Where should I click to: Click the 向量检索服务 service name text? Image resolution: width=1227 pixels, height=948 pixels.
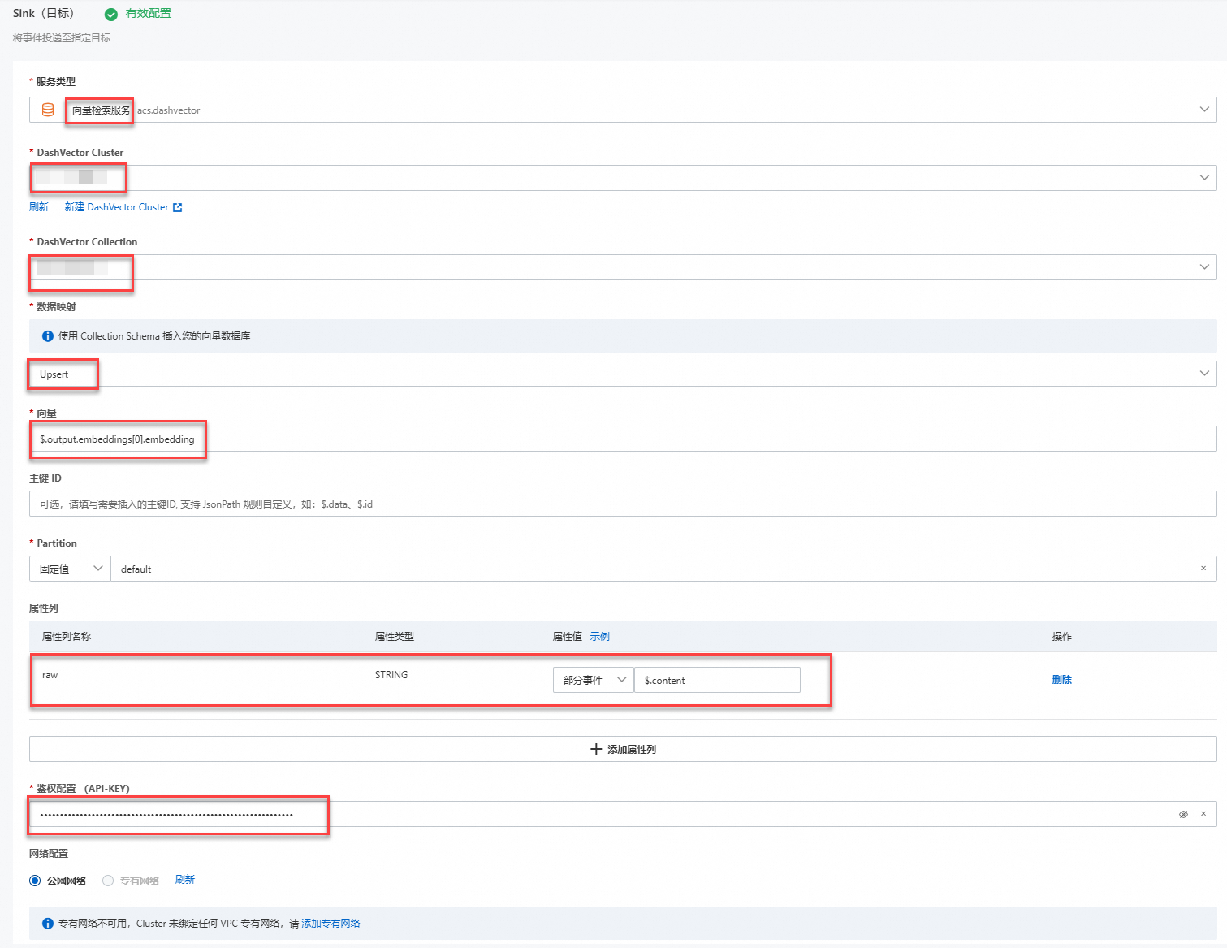[102, 110]
